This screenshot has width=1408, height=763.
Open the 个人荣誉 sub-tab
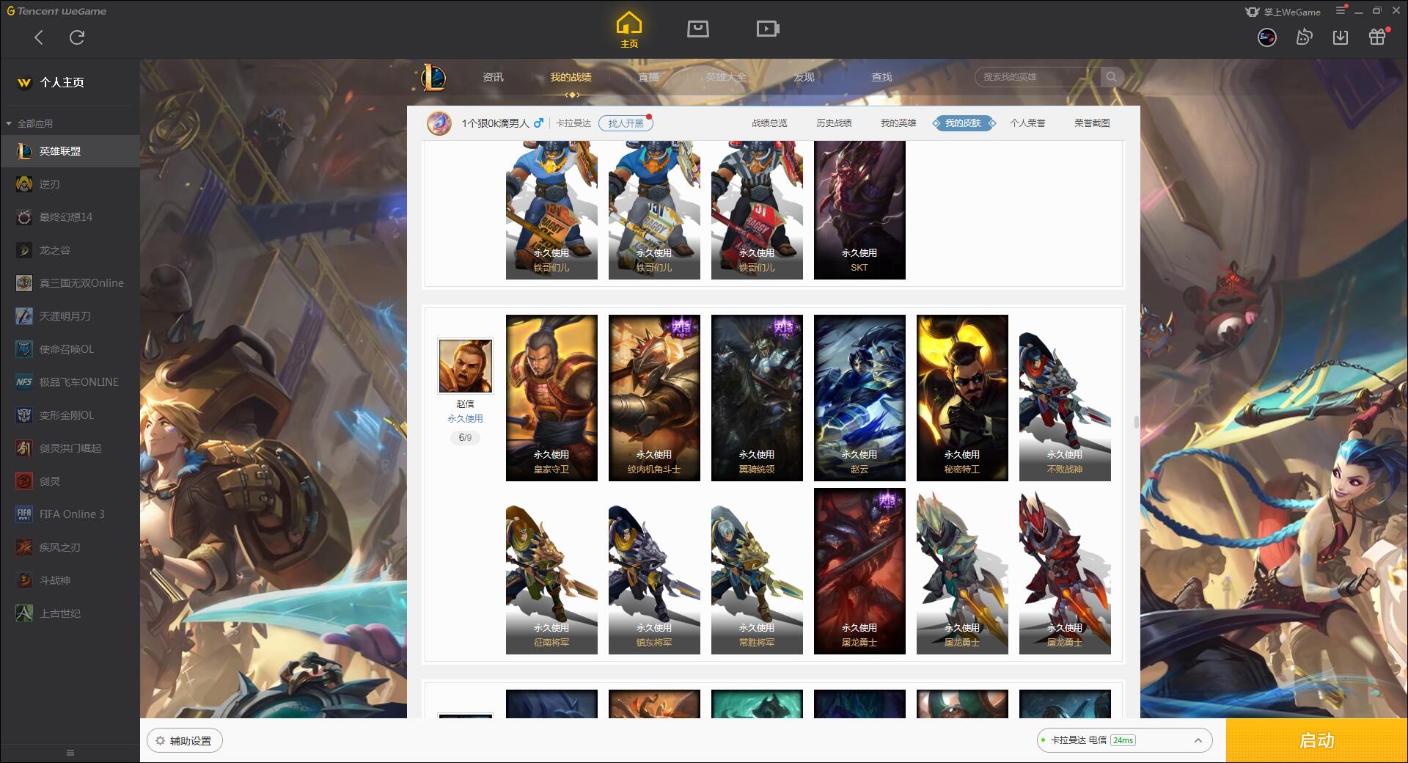click(1027, 123)
